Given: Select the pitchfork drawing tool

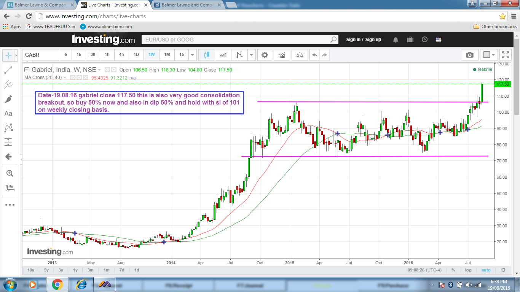Looking at the screenshot, I should coord(8,85).
